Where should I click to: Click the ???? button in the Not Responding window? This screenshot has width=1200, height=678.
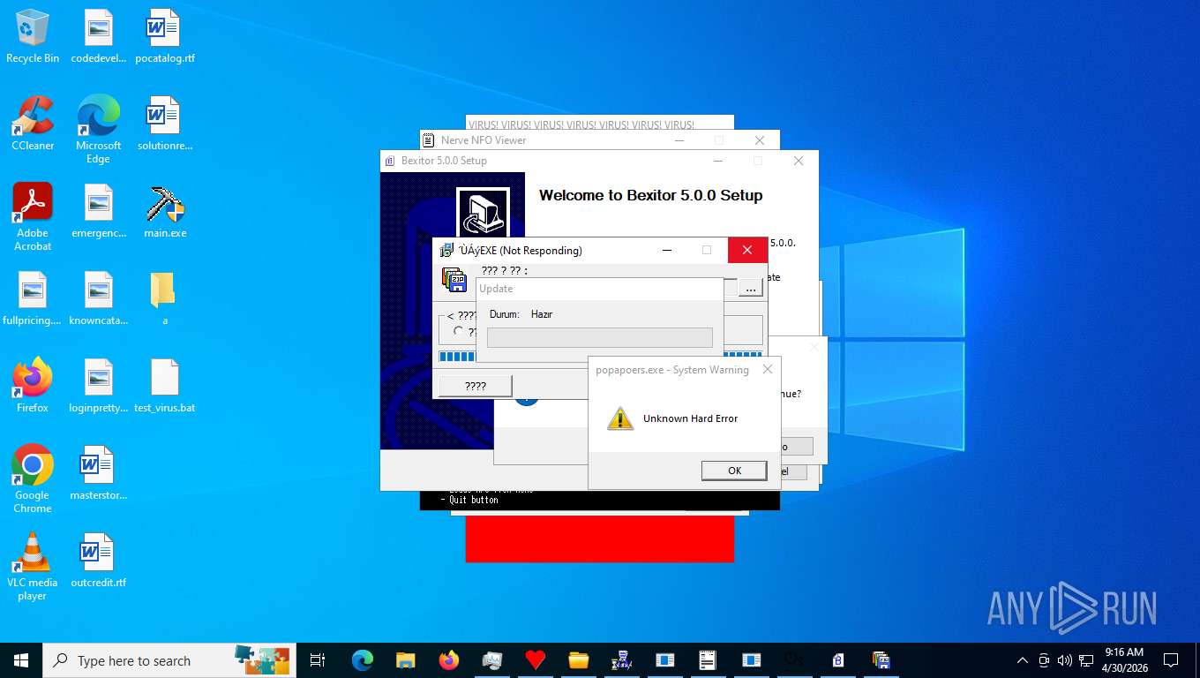[476, 386]
